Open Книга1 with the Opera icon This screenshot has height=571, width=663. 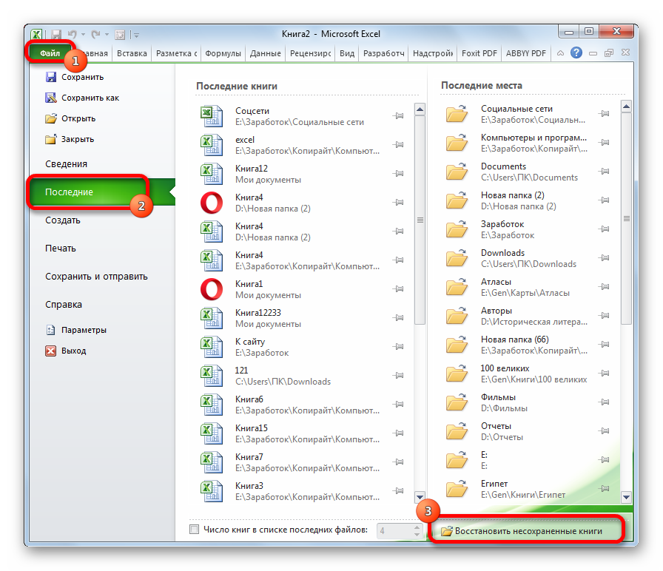pyautogui.click(x=212, y=289)
